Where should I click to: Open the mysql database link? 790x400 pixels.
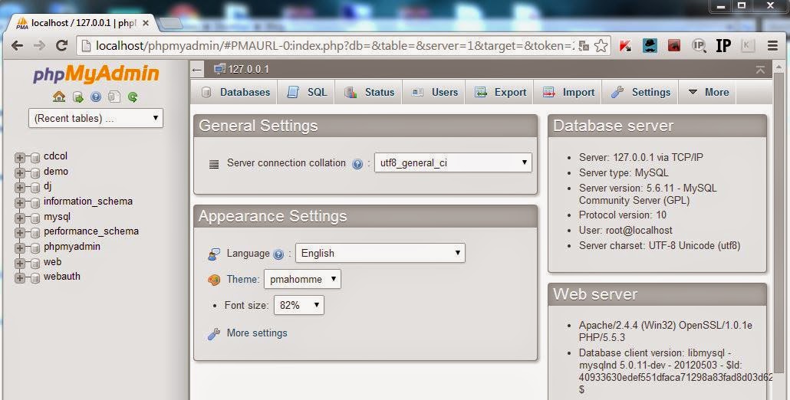click(57, 217)
